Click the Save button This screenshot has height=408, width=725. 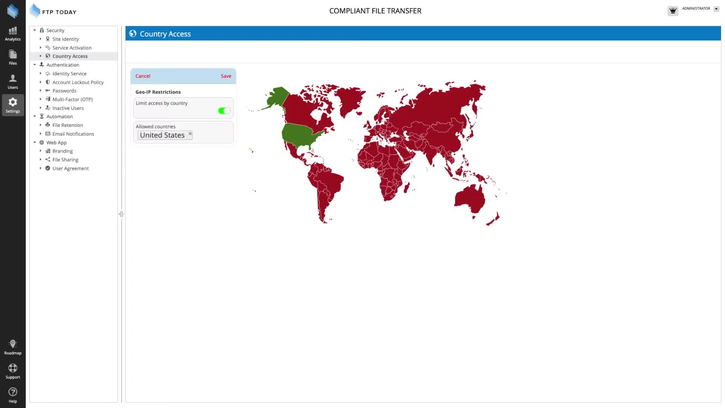[226, 76]
